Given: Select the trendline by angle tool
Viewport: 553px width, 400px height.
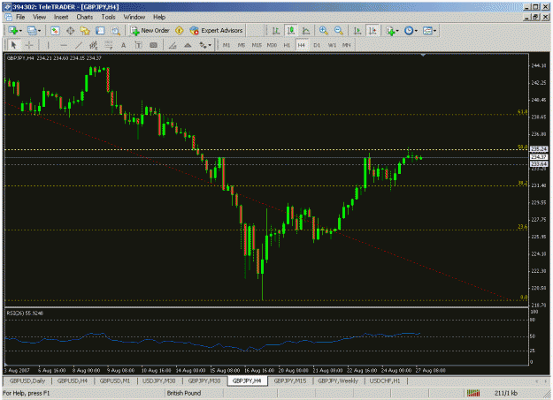Looking at the screenshot, I should [x=173, y=45].
